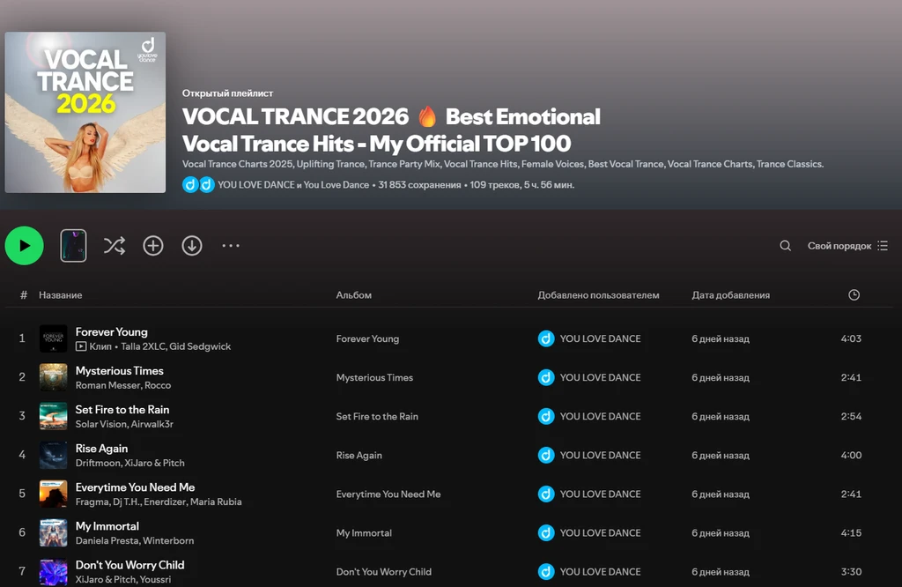Sort by 'Дата добавления' column header

[x=730, y=295]
